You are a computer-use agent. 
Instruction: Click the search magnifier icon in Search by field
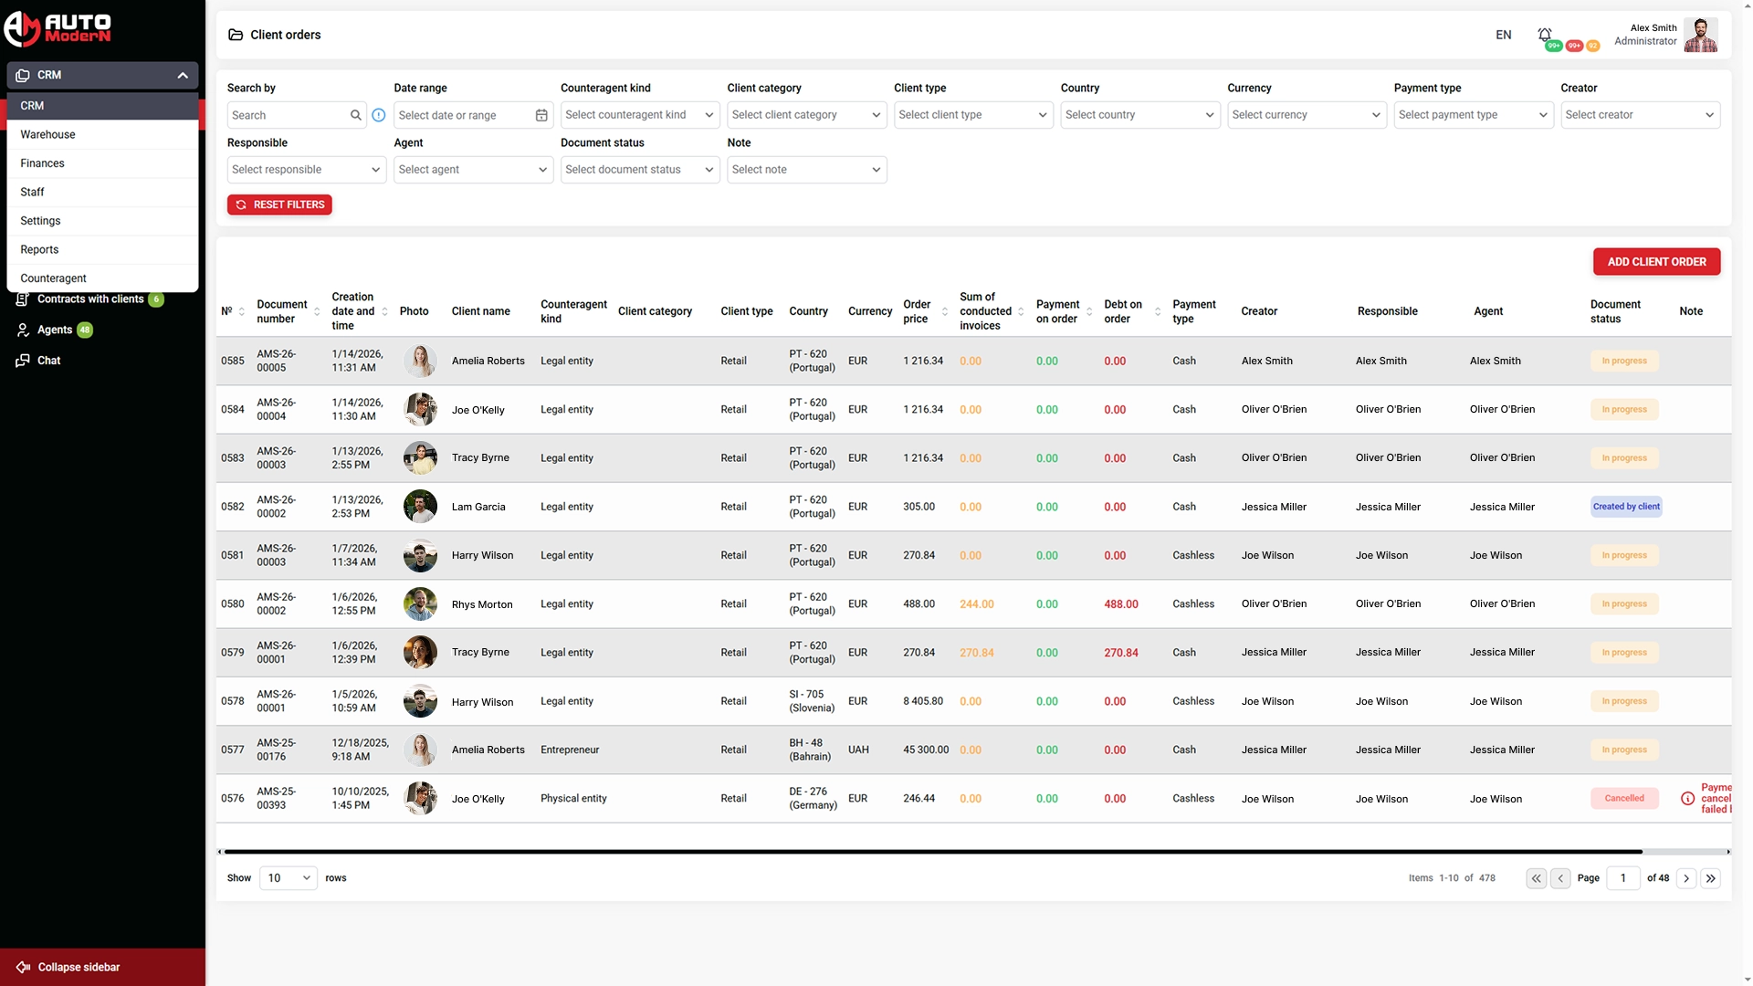click(x=356, y=115)
